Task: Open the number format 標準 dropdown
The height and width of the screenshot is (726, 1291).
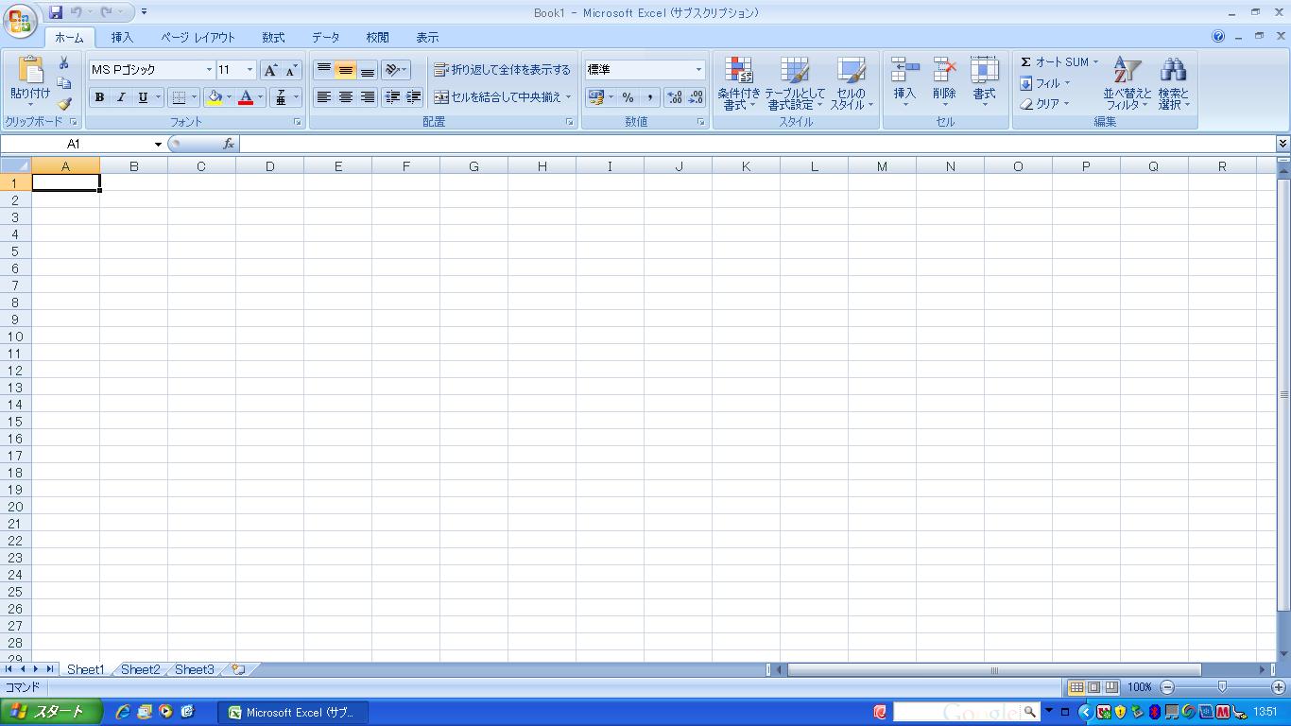Action: pyautogui.click(x=698, y=70)
